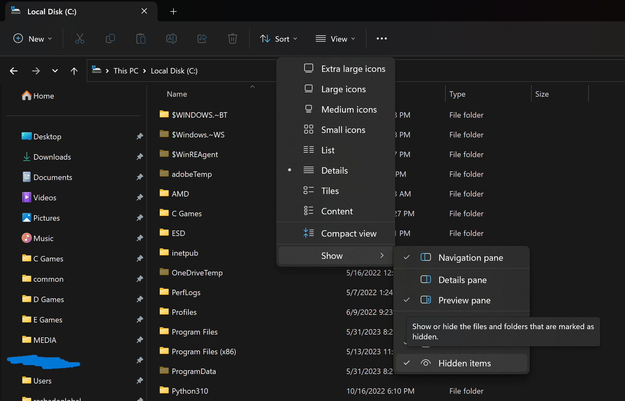Open the Sort dropdown
Viewport: 625px width, 401px height.
(x=278, y=39)
